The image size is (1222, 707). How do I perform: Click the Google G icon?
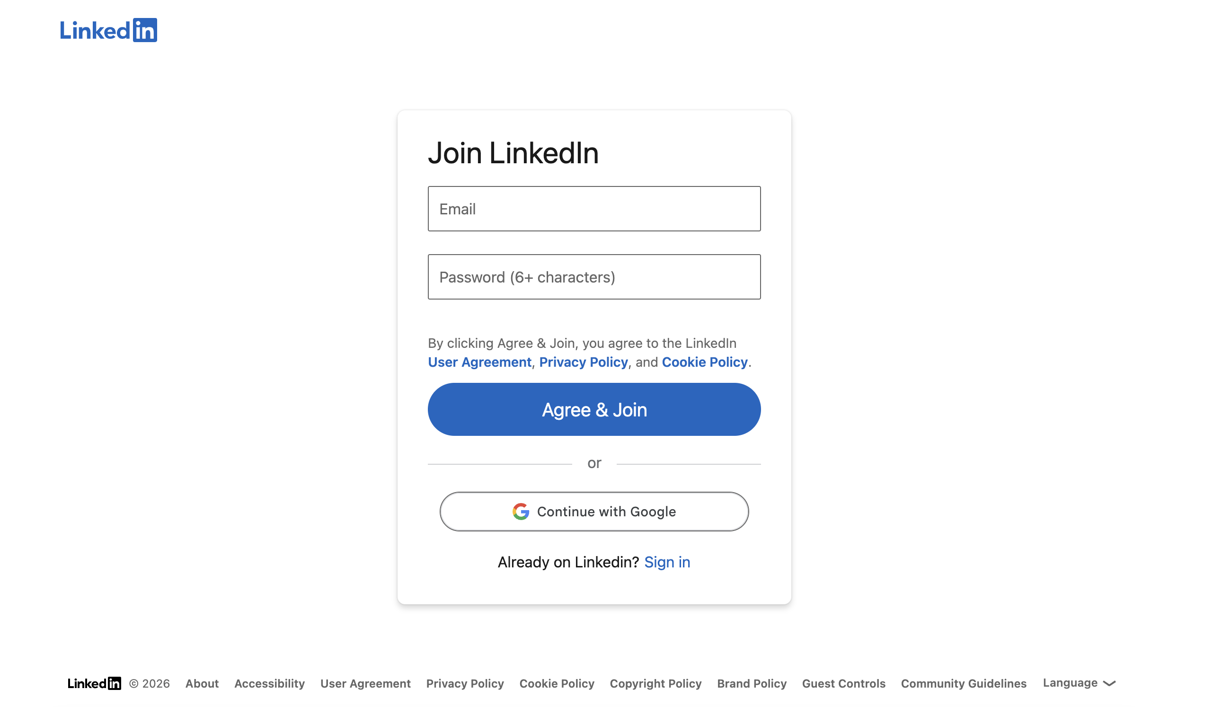click(520, 511)
